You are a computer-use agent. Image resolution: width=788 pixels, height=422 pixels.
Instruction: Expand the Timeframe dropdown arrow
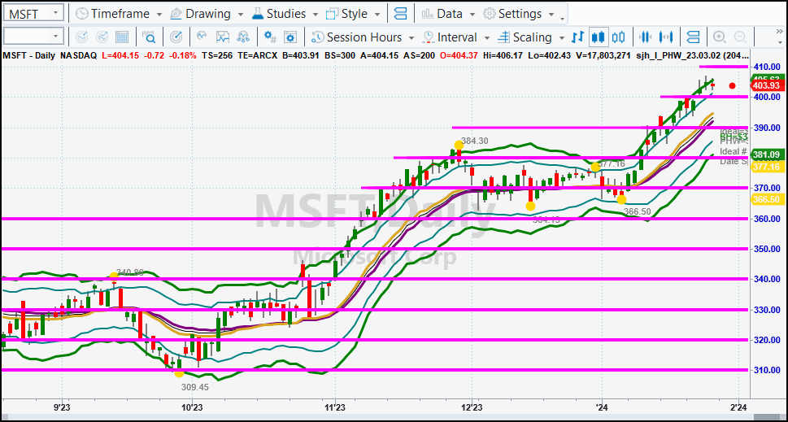click(159, 14)
